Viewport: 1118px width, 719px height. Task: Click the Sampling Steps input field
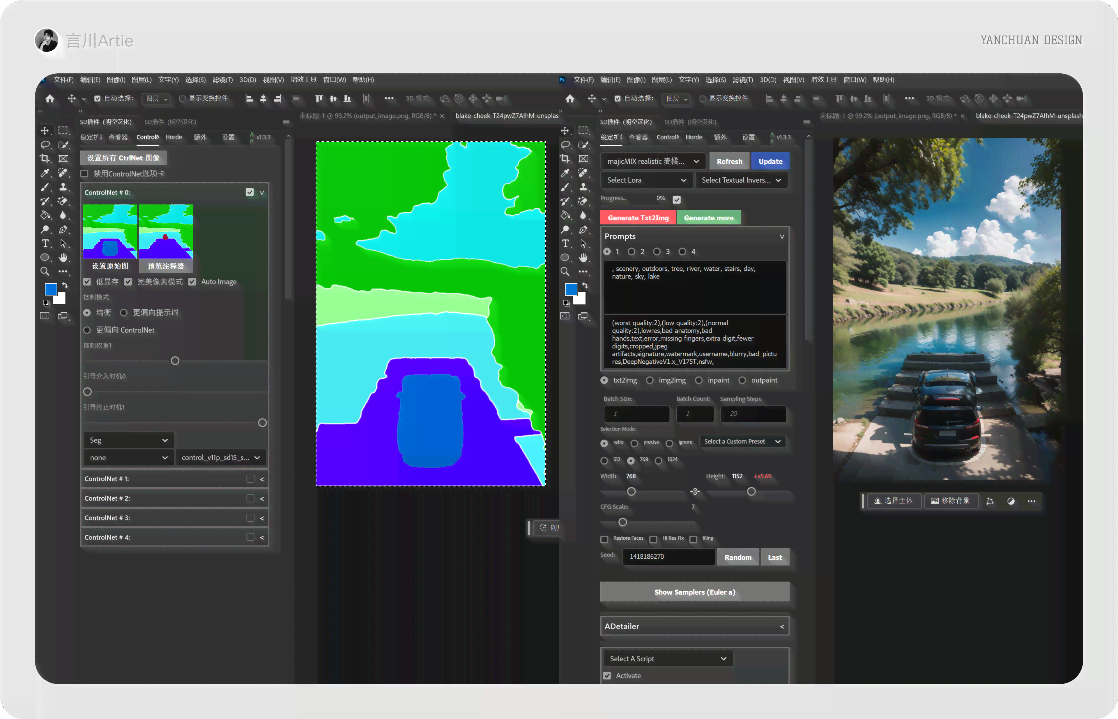pos(753,414)
